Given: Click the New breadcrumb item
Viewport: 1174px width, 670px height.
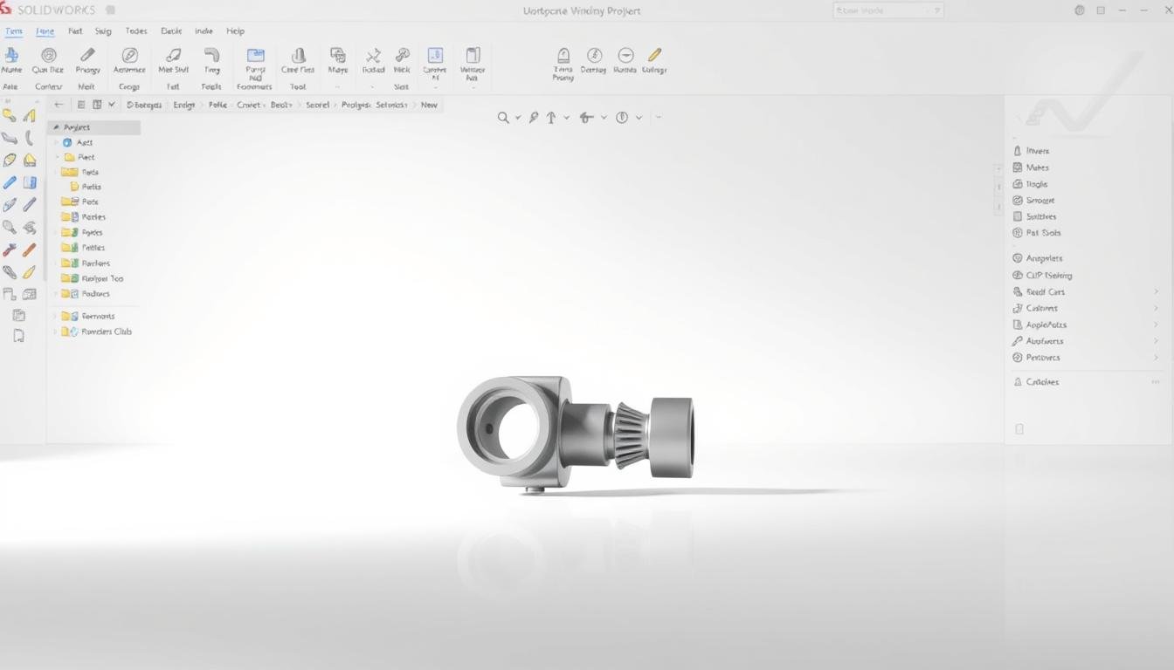Looking at the screenshot, I should click(429, 105).
